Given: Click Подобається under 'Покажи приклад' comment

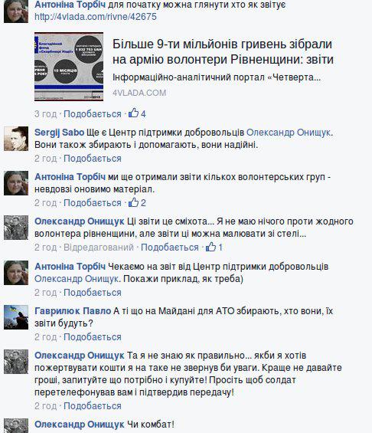Looking at the screenshot, I should [x=93, y=293].
